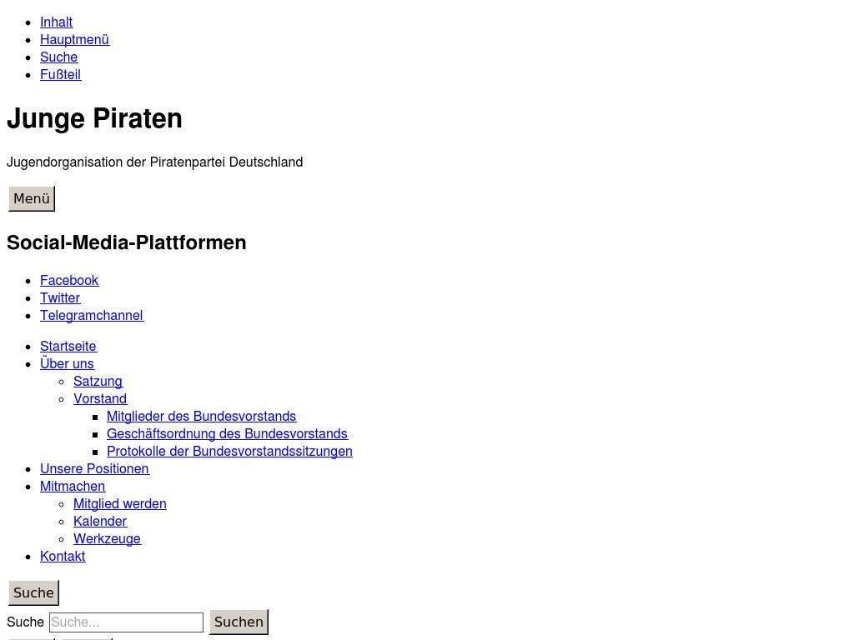Open the Facebook social media link
The image size is (854, 640).
point(69,280)
